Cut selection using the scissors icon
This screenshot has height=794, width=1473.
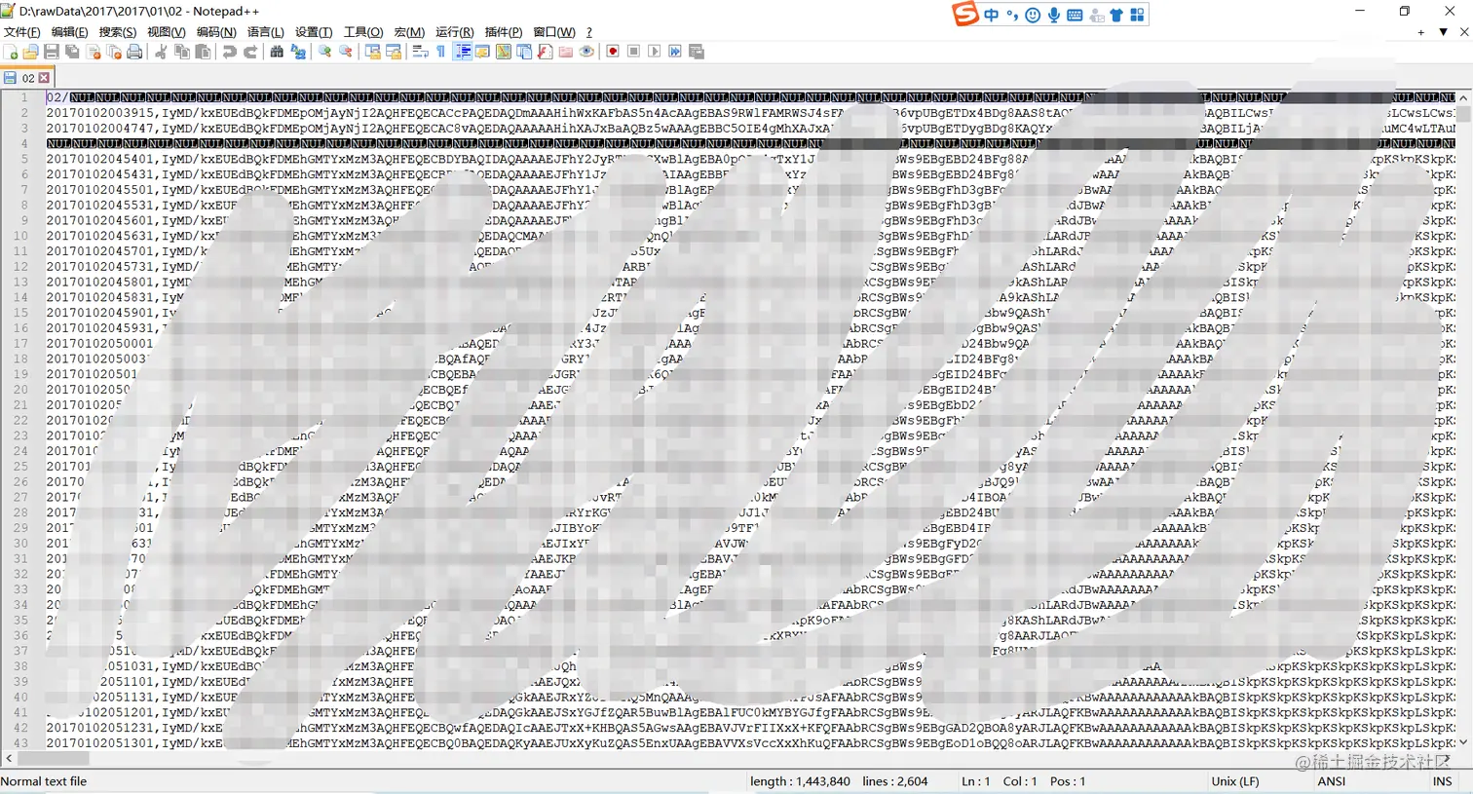click(161, 52)
